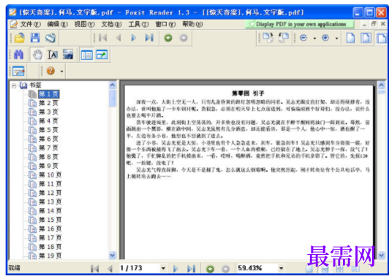Go to last page in top toolbar
Image resolution: width=389 pixels, height=279 pixels.
pos(149,38)
